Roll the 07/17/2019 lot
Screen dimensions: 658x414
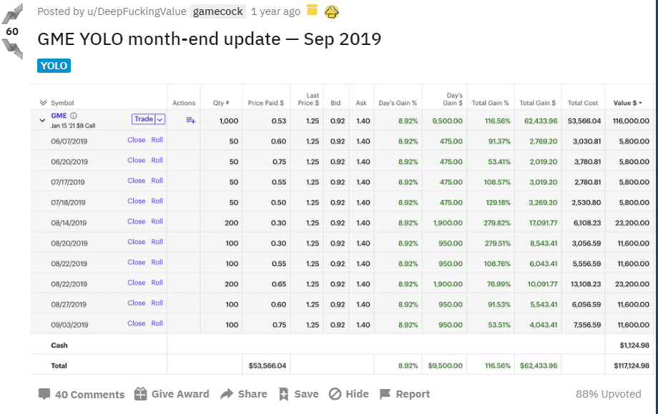click(x=157, y=181)
